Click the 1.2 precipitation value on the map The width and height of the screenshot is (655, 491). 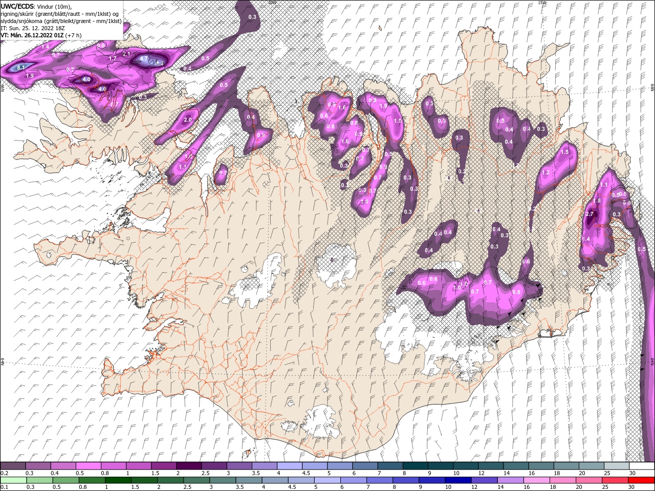[545, 173]
